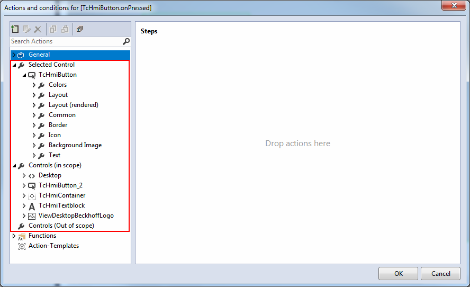Click the Background Image wrench icon
This screenshot has width=470, height=287.
coord(41,146)
